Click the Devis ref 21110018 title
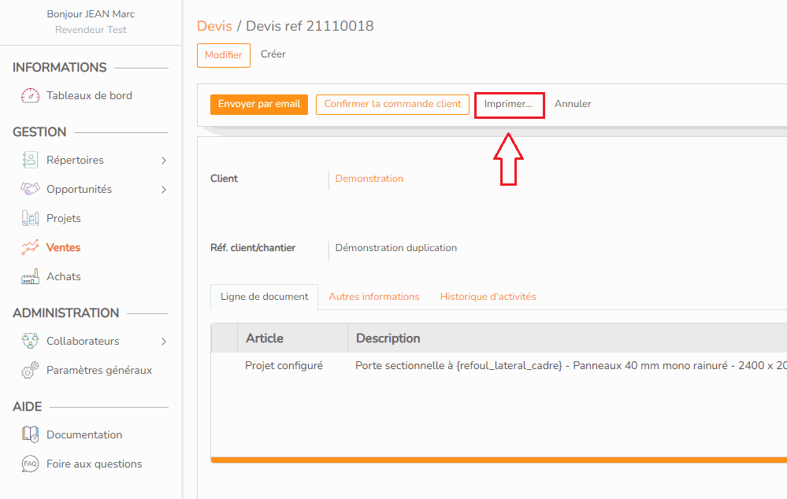 coord(310,26)
